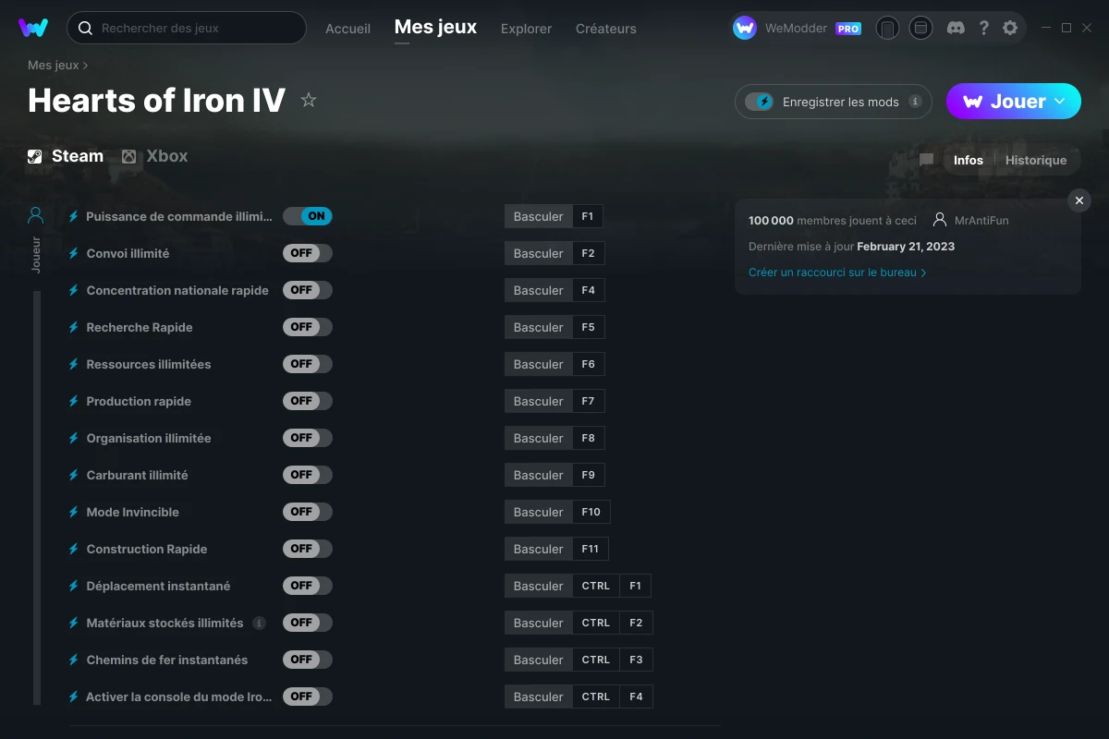The width and height of the screenshot is (1109, 739).
Task: Click Créer un raccourci sur le bureau link
Action: (x=836, y=273)
